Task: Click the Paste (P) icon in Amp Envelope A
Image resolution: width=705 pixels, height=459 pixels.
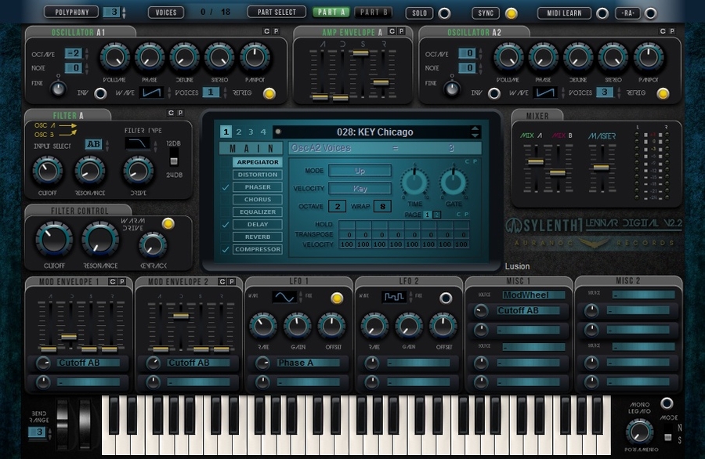Action: click(401, 31)
